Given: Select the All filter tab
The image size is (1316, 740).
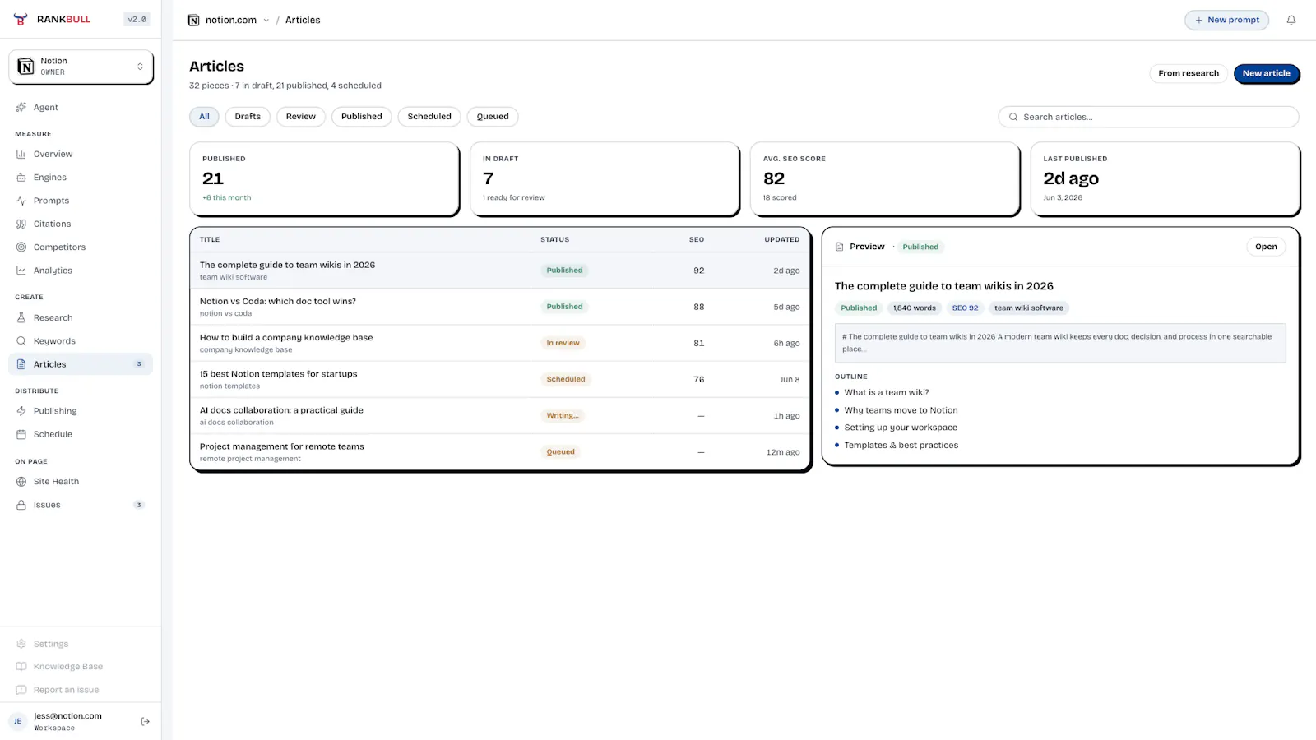Looking at the screenshot, I should (x=204, y=117).
